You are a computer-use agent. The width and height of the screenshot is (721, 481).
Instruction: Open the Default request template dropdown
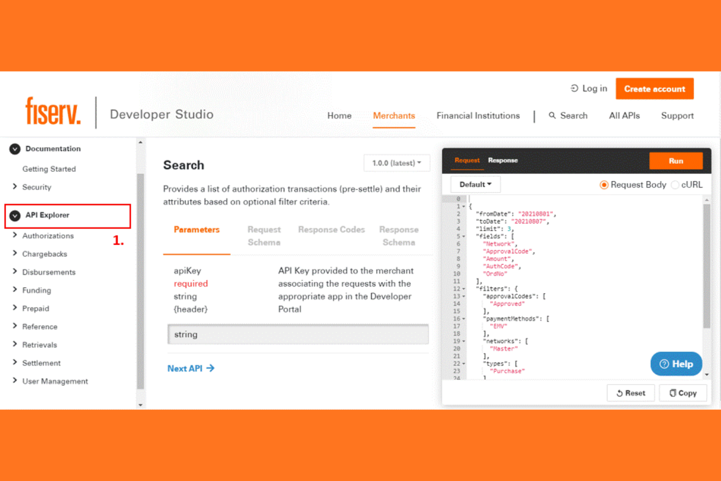[x=475, y=184]
